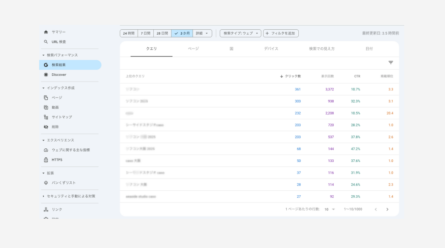Collapse the エクスペリエンス section
The image size is (445, 248).
(43, 140)
